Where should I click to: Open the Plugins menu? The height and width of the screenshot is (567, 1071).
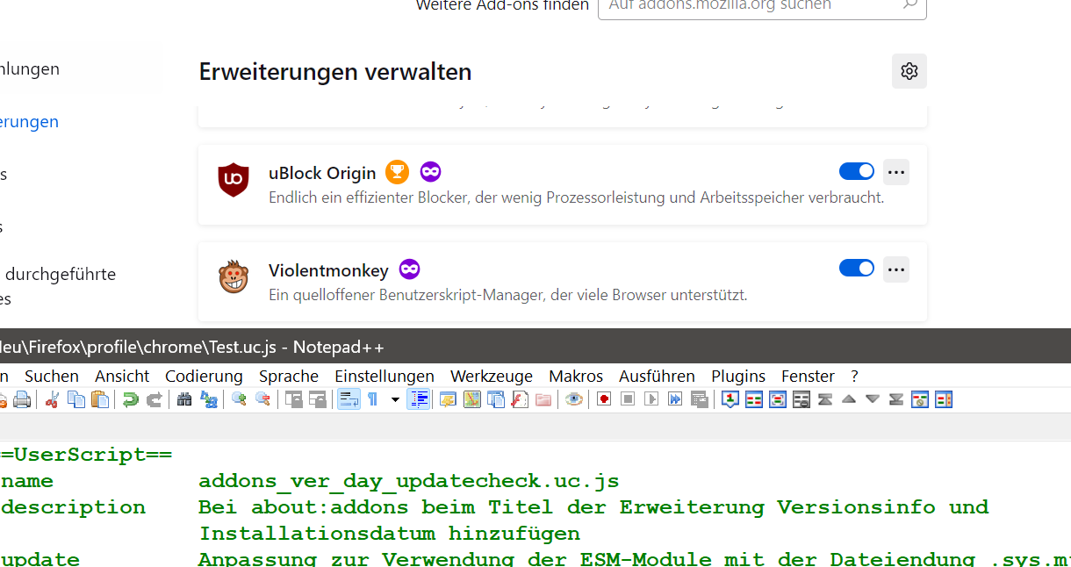[738, 376]
